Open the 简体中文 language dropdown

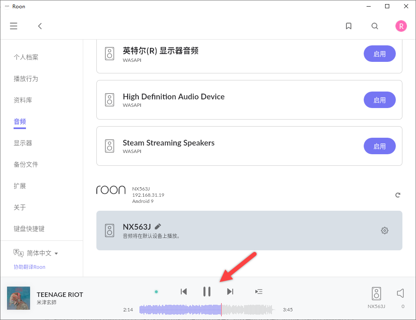coord(42,253)
